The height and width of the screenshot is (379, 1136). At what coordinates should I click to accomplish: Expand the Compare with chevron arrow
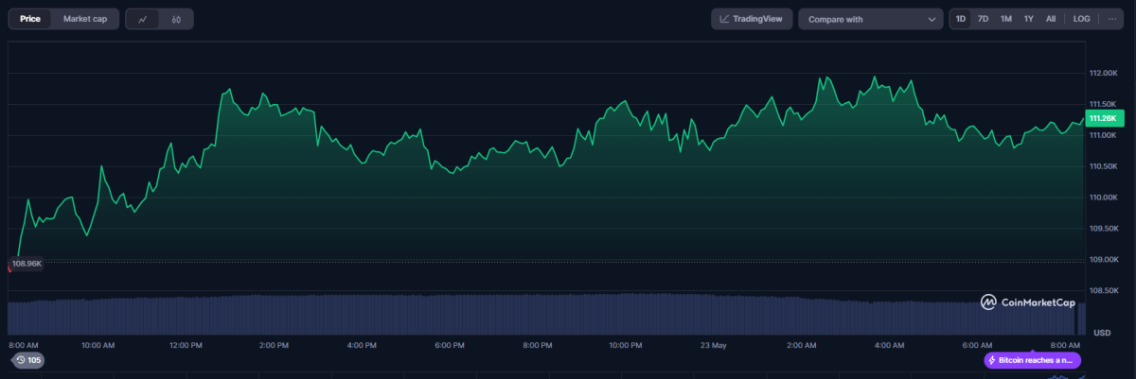point(930,19)
